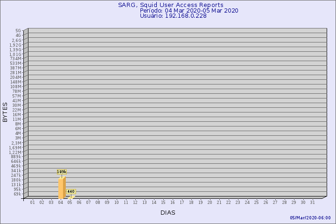The width and height of the screenshot is (336, 224).
Task: Click day 25 on the x-axis
Action: [x=257, y=203]
